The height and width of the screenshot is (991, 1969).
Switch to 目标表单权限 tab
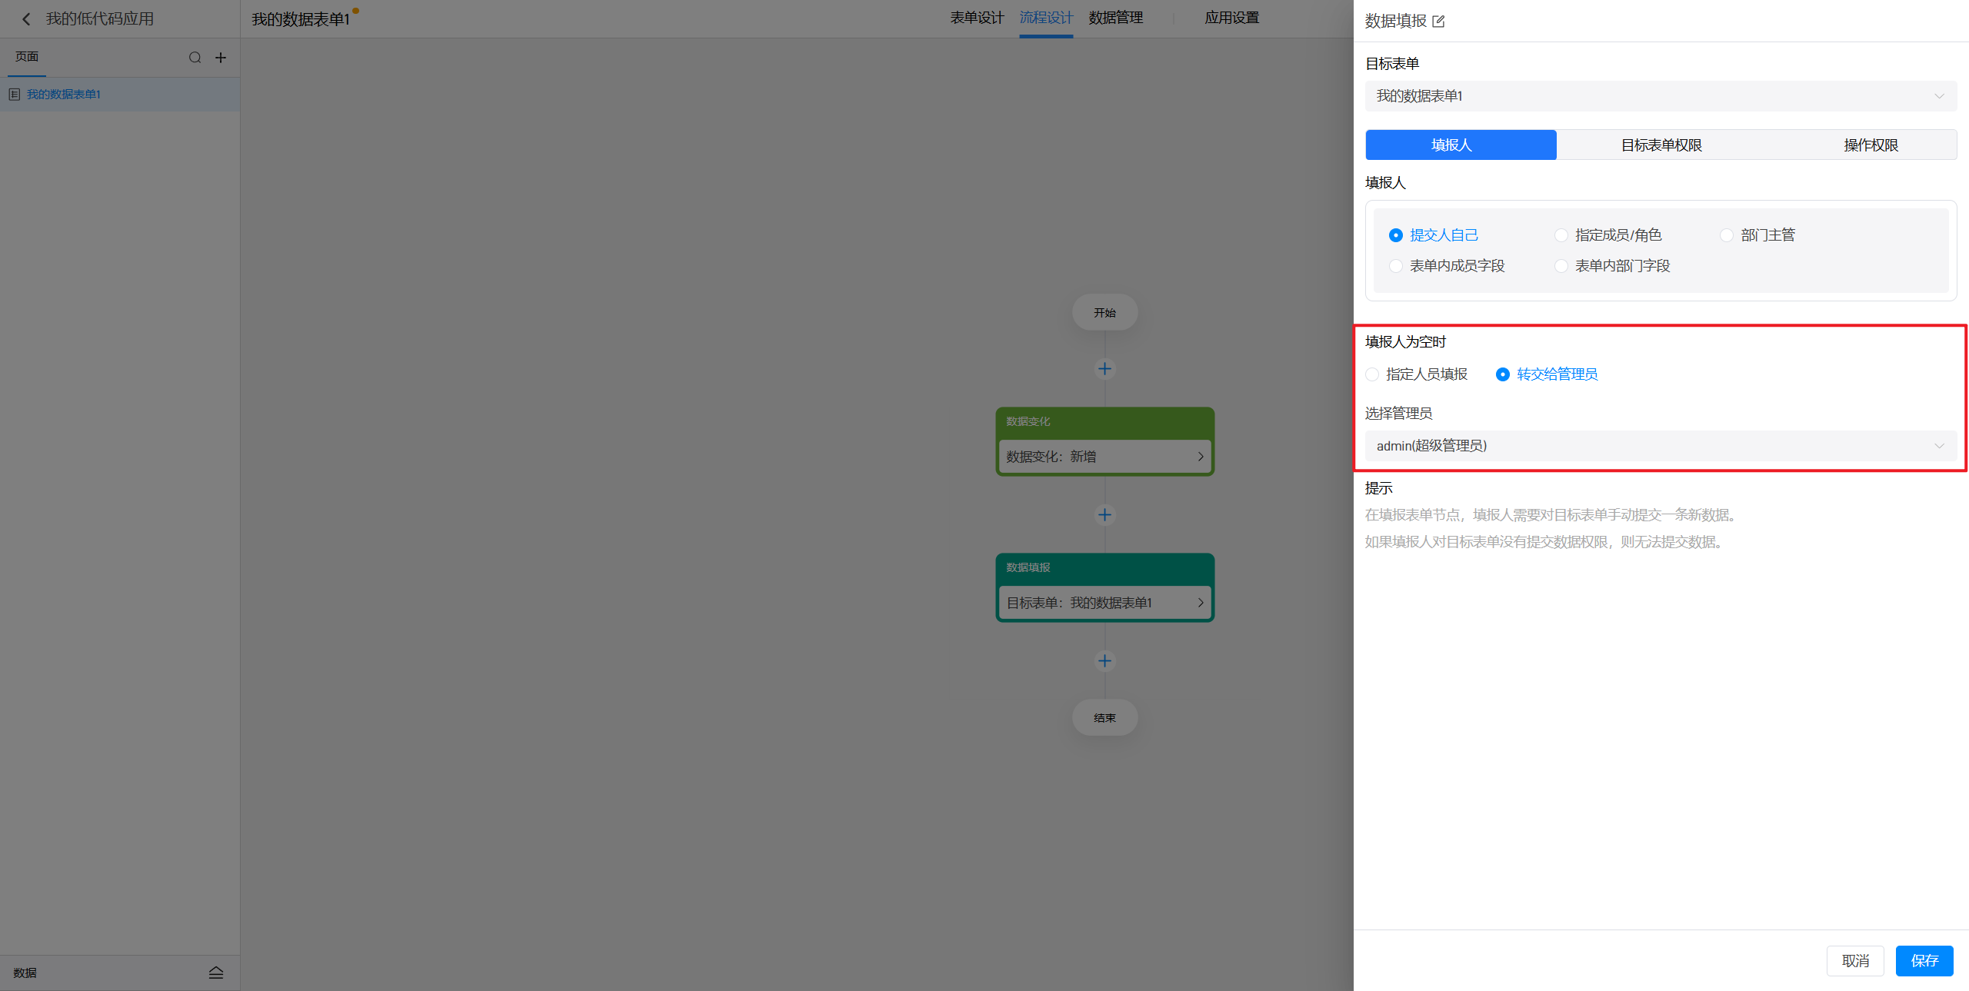1661,145
